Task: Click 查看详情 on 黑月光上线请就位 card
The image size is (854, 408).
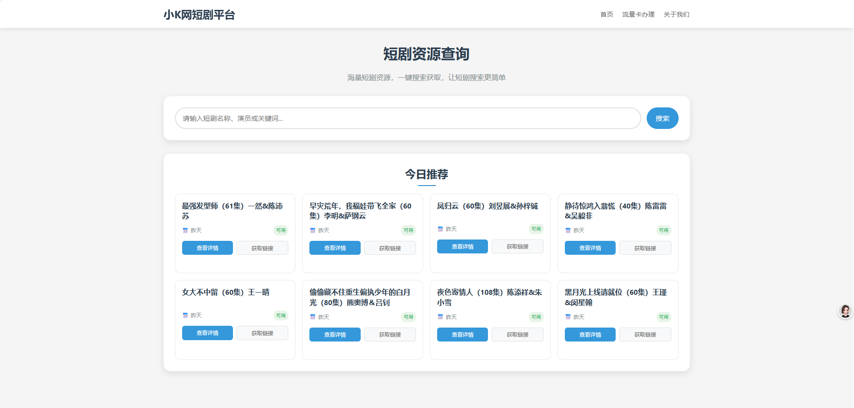Action: point(590,334)
